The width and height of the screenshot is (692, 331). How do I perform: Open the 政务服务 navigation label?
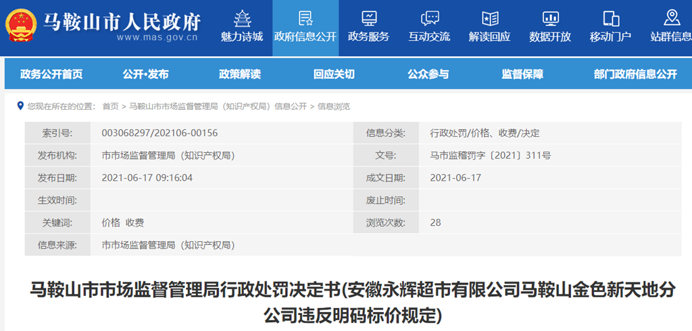[368, 36]
